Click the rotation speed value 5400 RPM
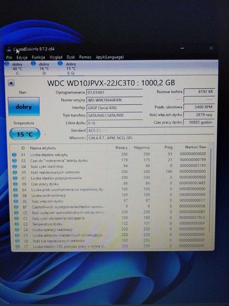The height and width of the screenshot is (306, 229). tap(199, 107)
